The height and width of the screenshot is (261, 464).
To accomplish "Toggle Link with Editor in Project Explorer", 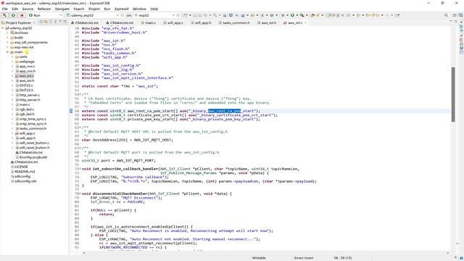I will pyautogui.click(x=46, y=22).
